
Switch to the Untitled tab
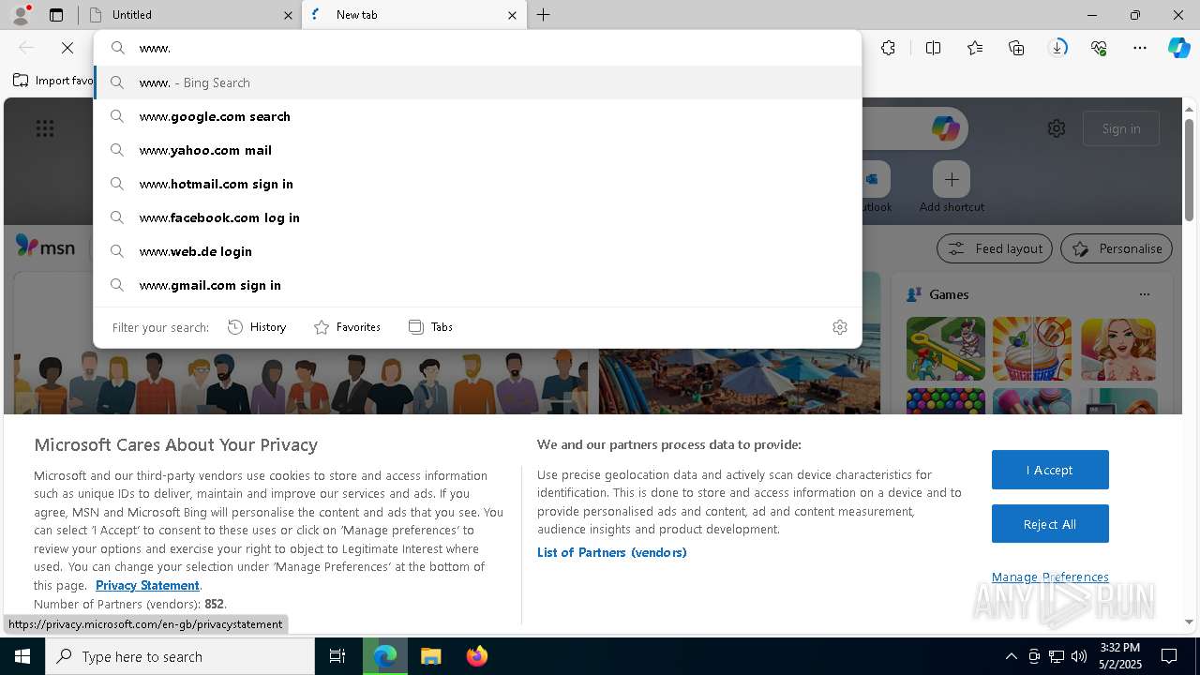pos(192,15)
